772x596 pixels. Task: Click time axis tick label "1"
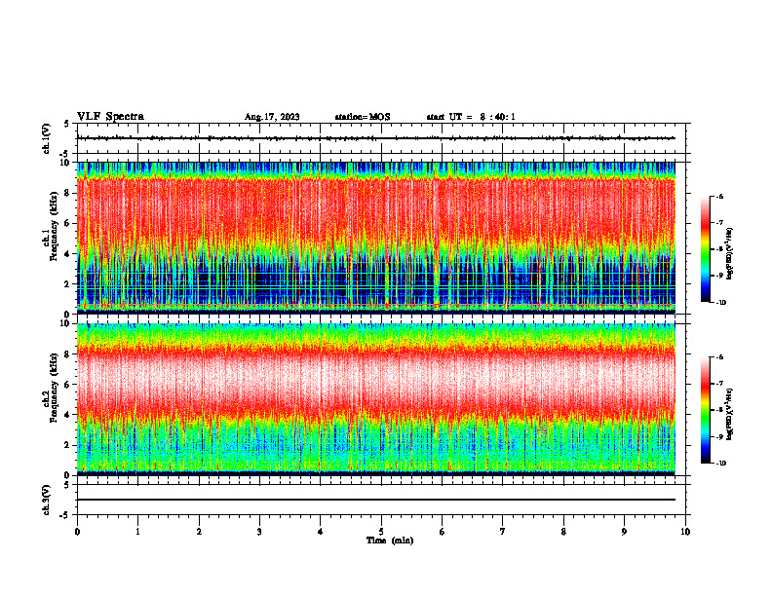(x=137, y=532)
